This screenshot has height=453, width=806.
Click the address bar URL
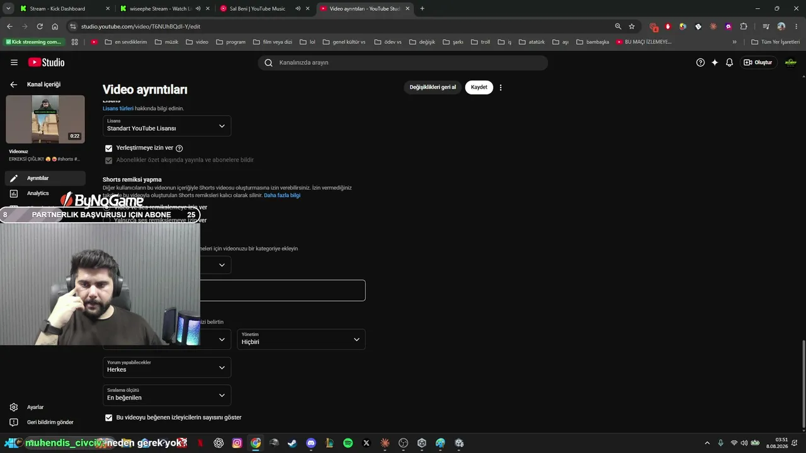click(x=141, y=26)
